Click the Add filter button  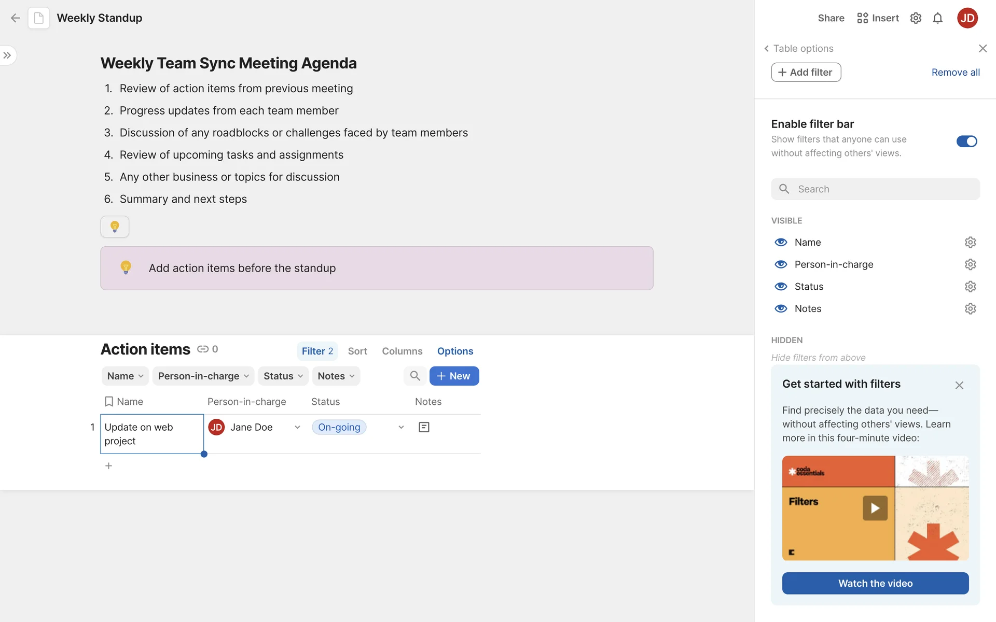(x=806, y=72)
